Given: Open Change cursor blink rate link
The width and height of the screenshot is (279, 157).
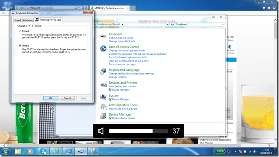Looking at the screenshot, I should pyautogui.click(x=122, y=41).
